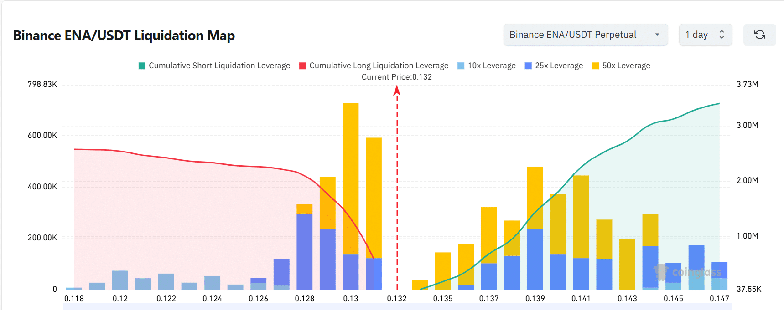
Task: Click the blue 25x Leverage swatch
Action: pos(529,66)
